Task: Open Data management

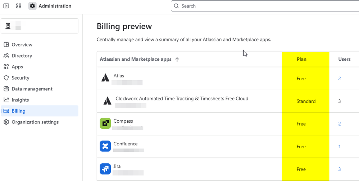Action: [x=39, y=89]
